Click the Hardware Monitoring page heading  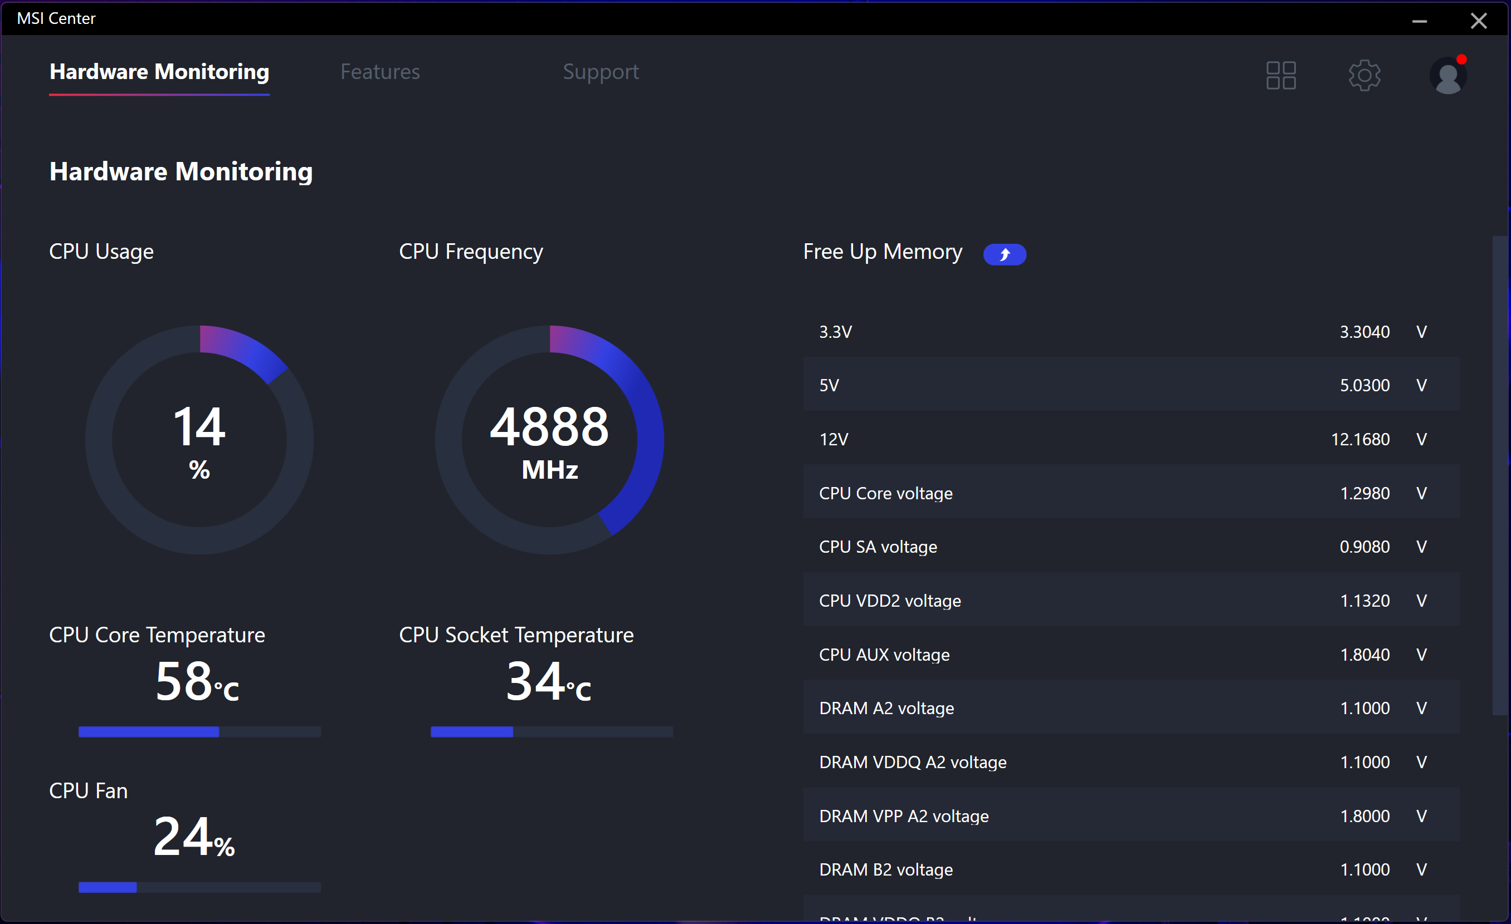(x=181, y=171)
